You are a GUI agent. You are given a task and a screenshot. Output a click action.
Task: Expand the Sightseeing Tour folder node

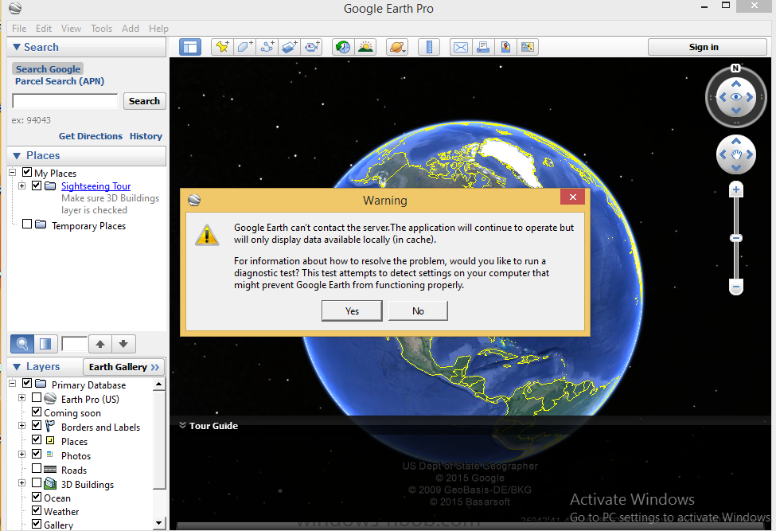click(x=21, y=185)
